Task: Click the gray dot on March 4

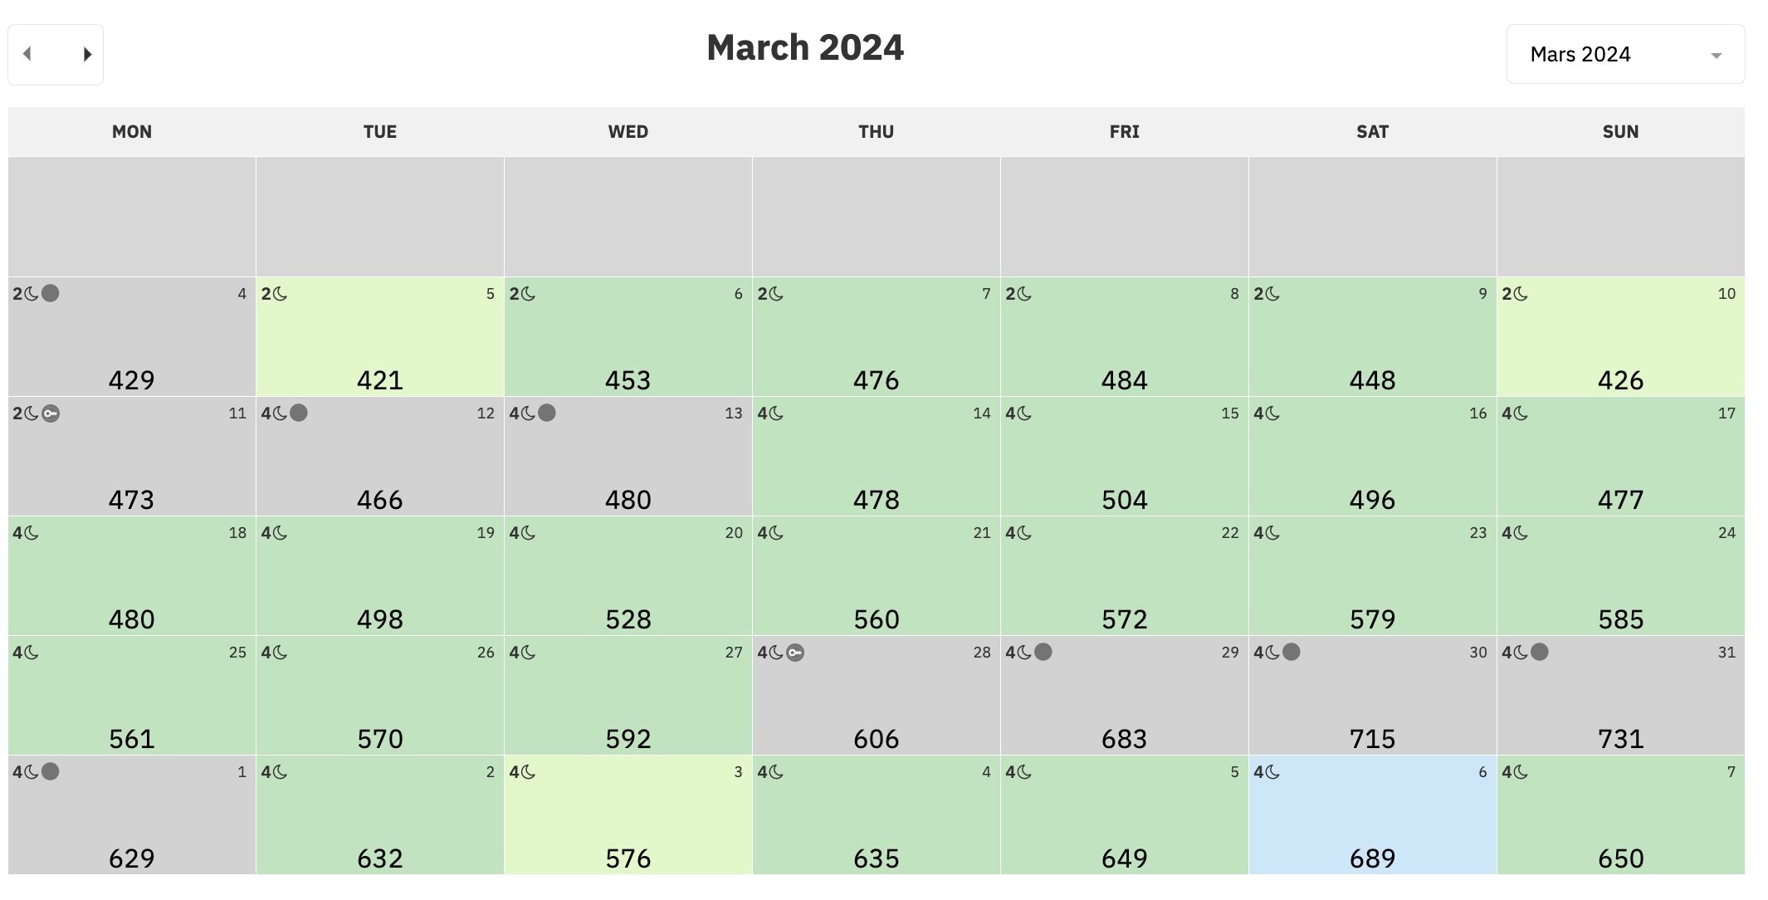Action: [51, 293]
